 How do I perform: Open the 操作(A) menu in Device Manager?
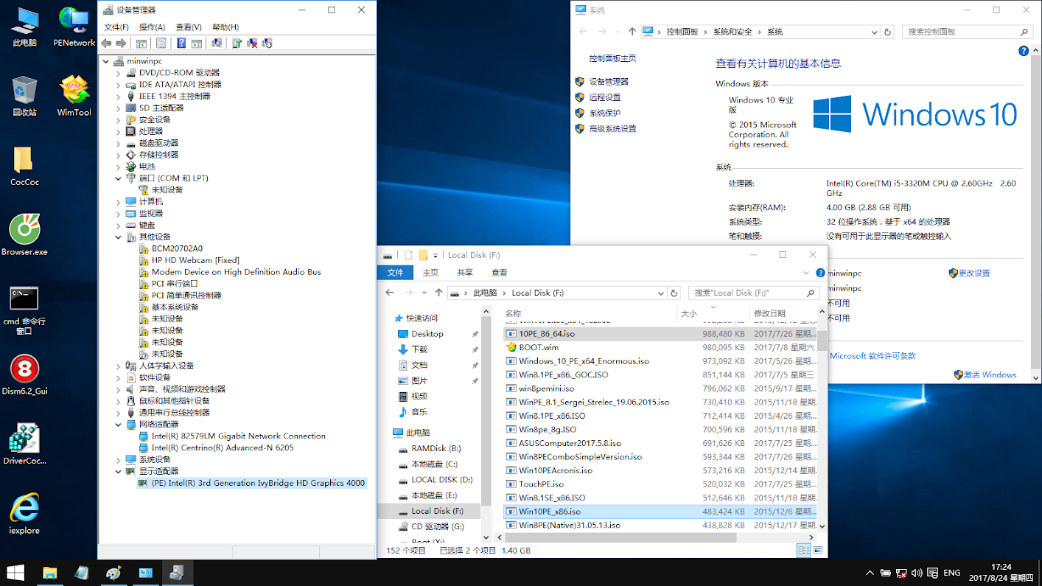tap(152, 27)
